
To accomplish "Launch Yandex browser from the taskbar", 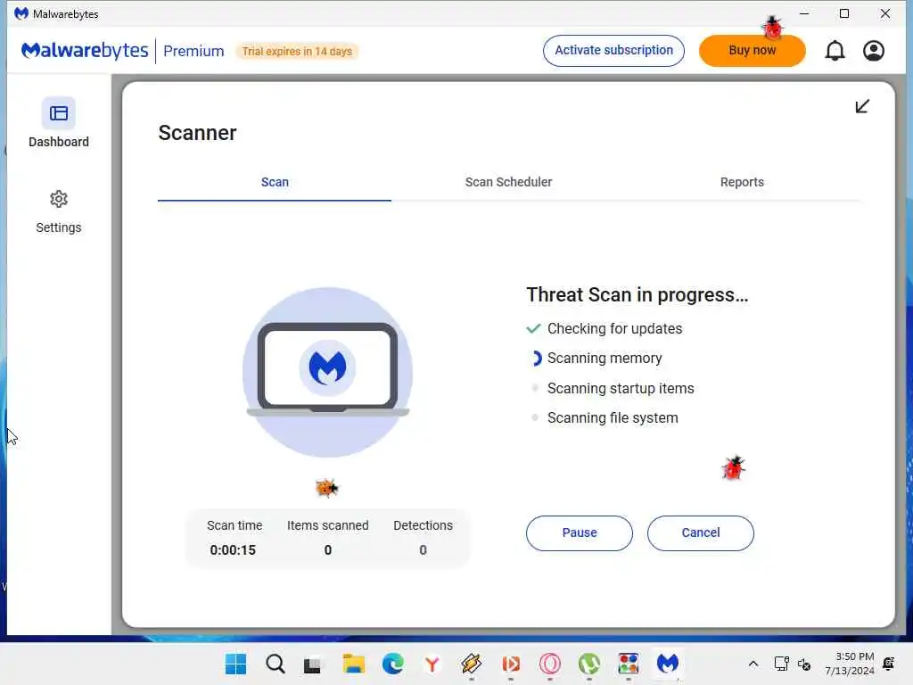I will (432, 664).
